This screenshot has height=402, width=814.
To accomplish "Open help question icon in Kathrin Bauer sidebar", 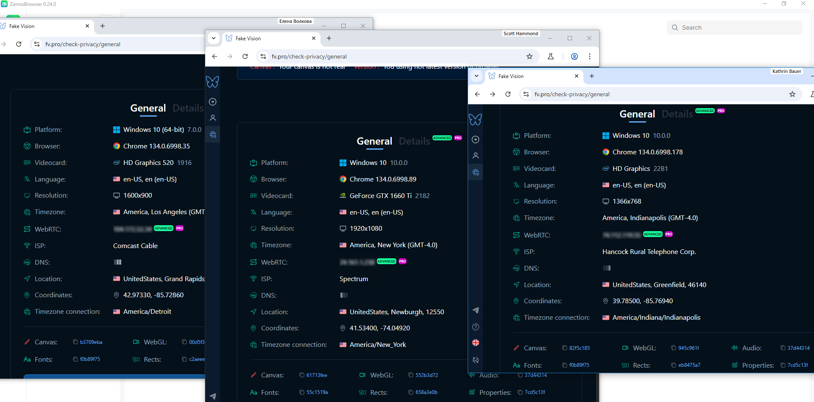I will click(476, 327).
